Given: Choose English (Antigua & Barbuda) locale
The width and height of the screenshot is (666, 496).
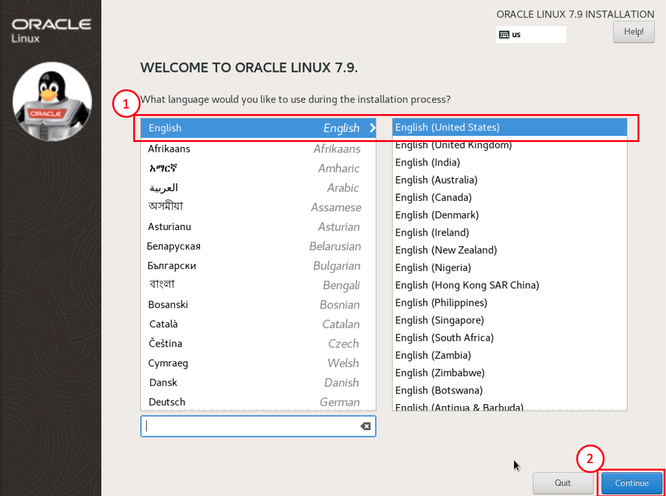Looking at the screenshot, I should (510, 405).
